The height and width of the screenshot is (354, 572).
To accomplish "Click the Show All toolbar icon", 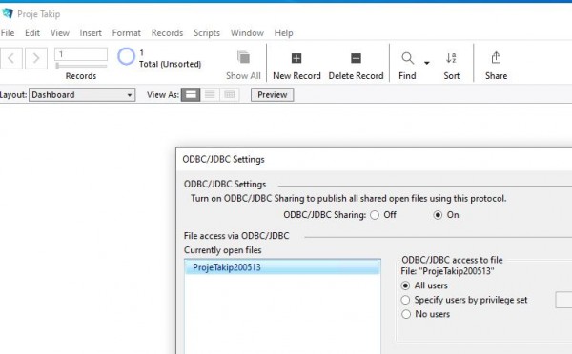I will (243, 57).
